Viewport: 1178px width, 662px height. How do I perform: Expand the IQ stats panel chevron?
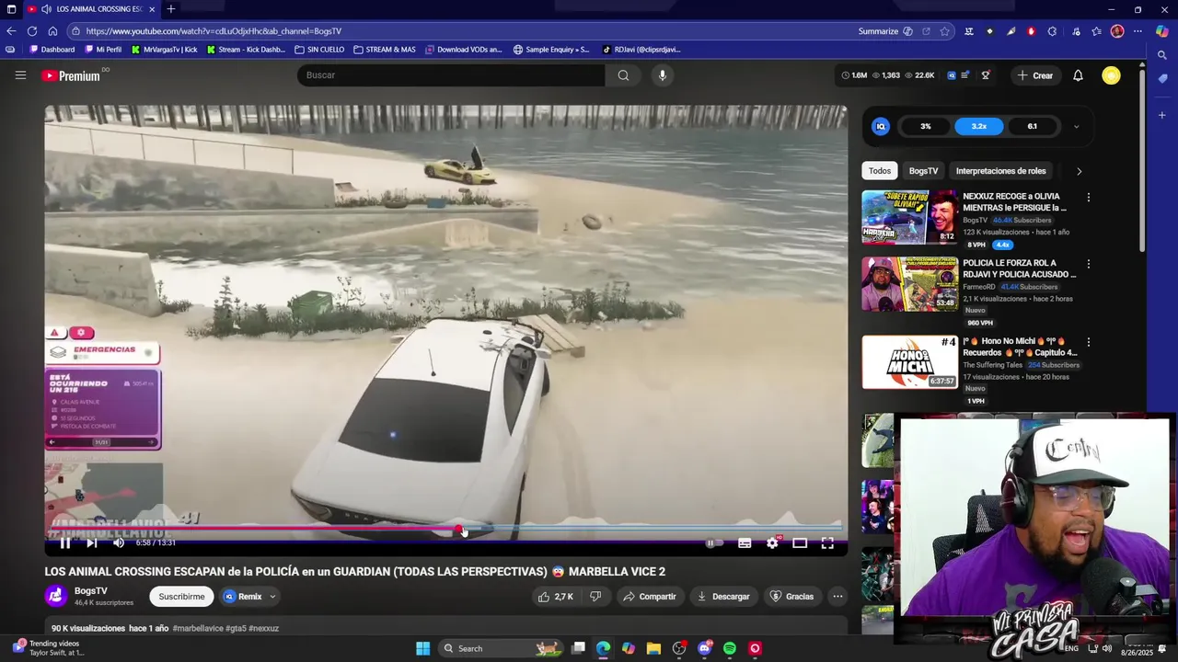click(1076, 127)
